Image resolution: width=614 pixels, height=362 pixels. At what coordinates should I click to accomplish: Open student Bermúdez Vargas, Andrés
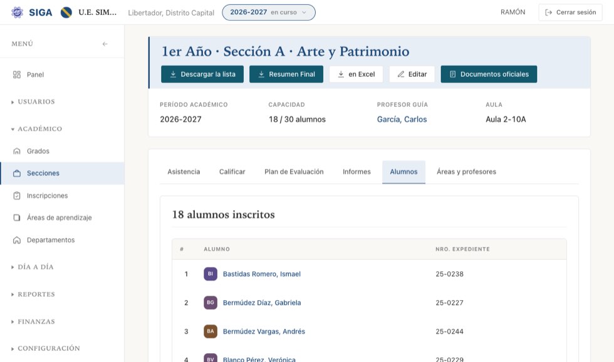264,331
